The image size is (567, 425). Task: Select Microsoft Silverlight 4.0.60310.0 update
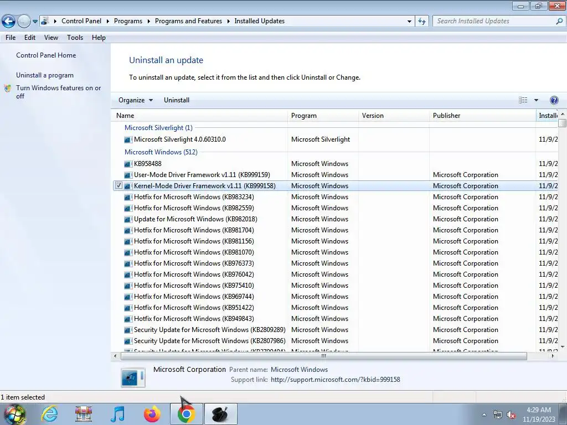pos(180,139)
